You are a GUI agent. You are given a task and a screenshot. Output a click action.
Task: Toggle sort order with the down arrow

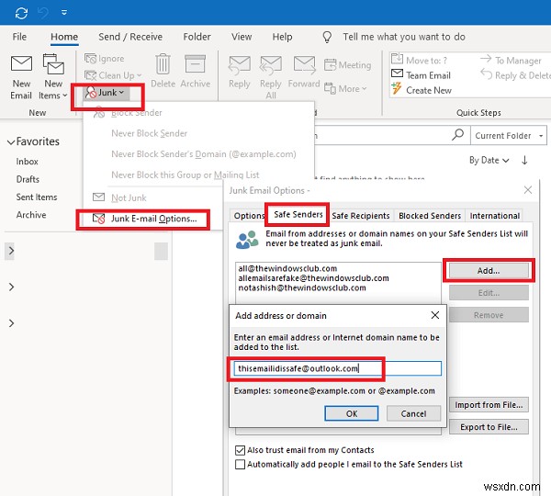[524, 161]
